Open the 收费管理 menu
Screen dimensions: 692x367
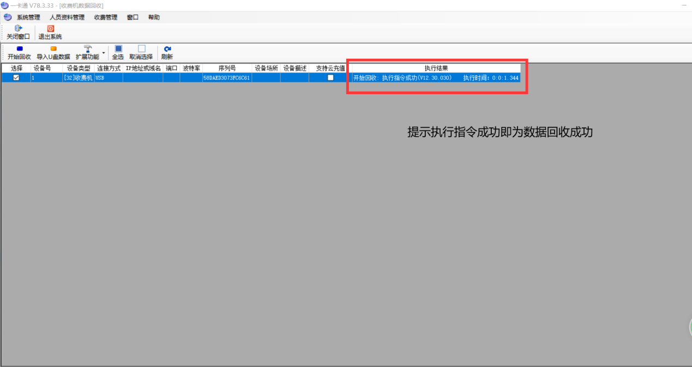click(105, 17)
